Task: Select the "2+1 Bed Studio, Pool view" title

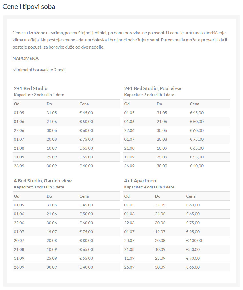Action: click(x=153, y=88)
